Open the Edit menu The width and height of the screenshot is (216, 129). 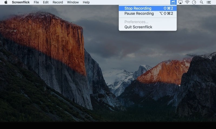46,2
